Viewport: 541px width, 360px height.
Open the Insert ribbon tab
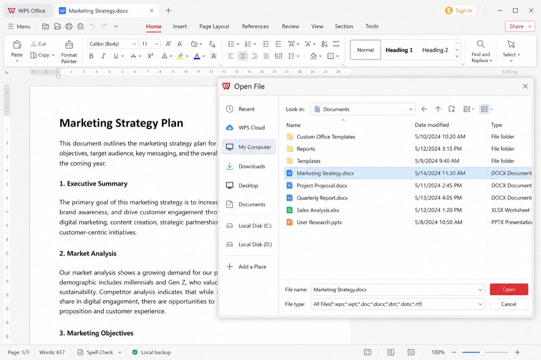click(x=180, y=26)
